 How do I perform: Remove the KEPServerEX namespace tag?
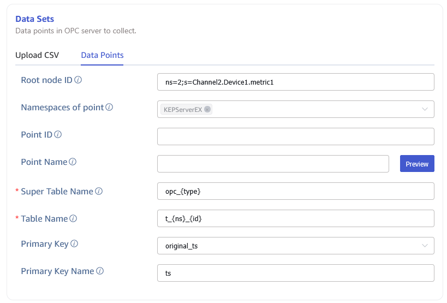(x=207, y=109)
